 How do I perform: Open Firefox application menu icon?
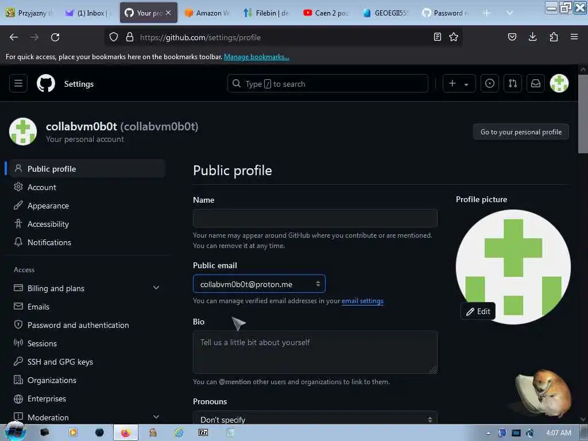574,37
